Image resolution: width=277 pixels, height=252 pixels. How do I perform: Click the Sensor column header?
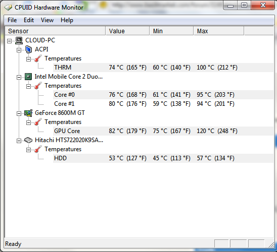tap(55, 31)
